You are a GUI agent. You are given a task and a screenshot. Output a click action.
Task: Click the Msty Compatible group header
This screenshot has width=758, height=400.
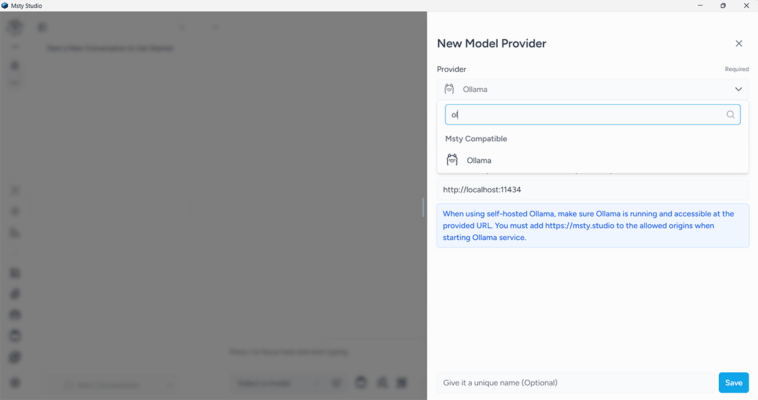tap(476, 139)
